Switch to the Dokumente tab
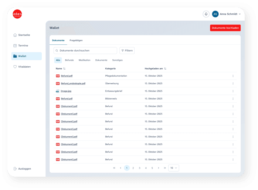The image size is (258, 190). [58, 40]
